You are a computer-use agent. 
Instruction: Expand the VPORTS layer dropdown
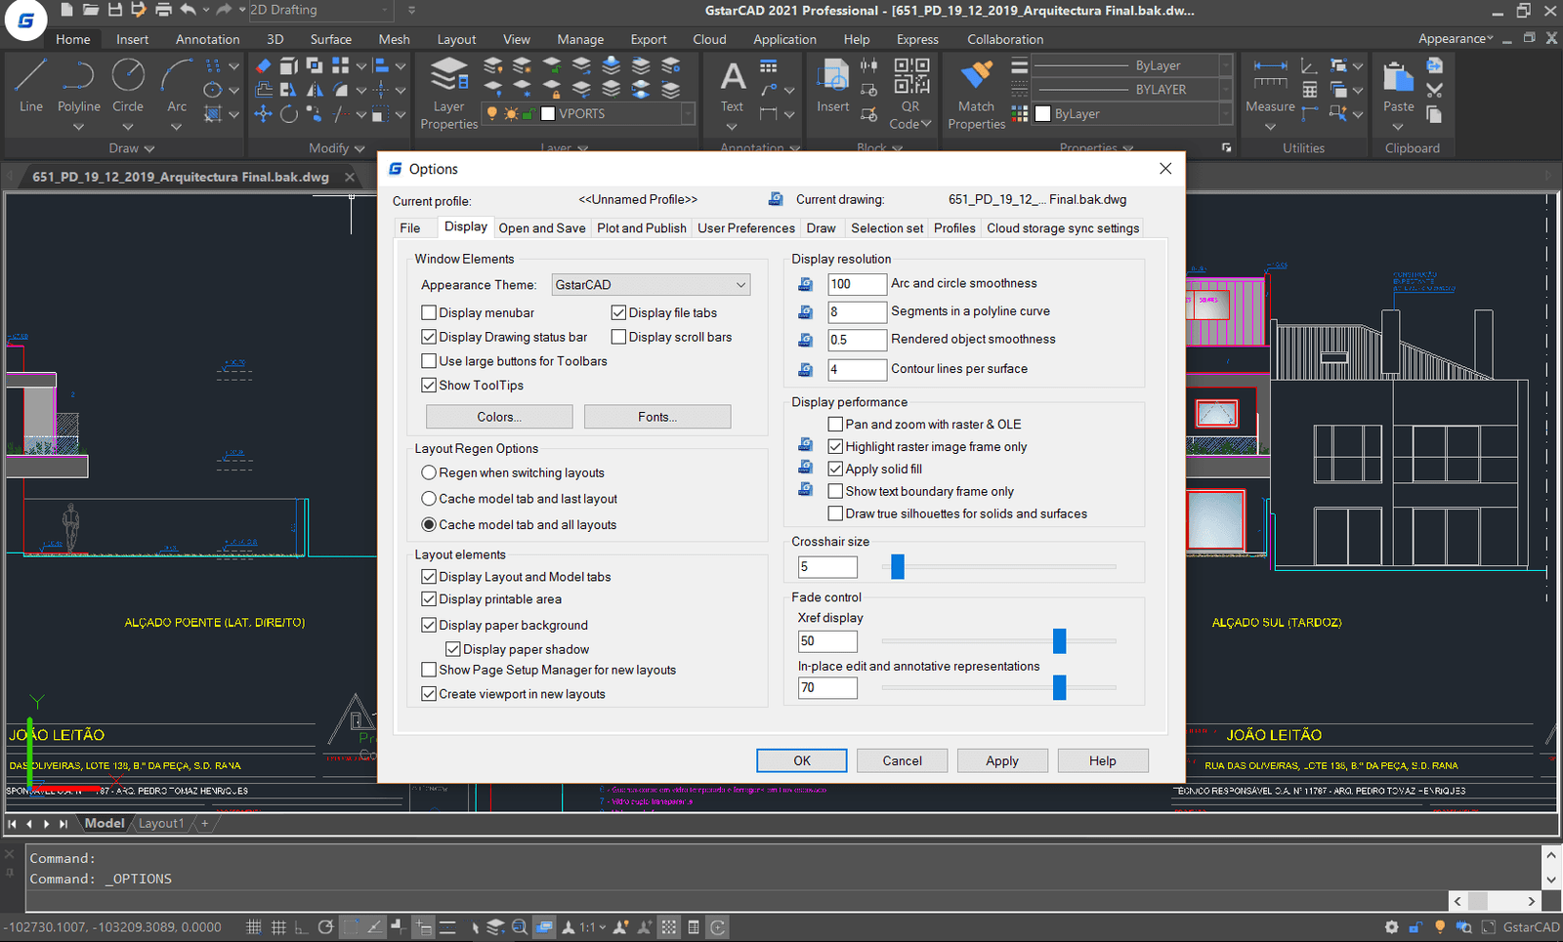point(688,114)
